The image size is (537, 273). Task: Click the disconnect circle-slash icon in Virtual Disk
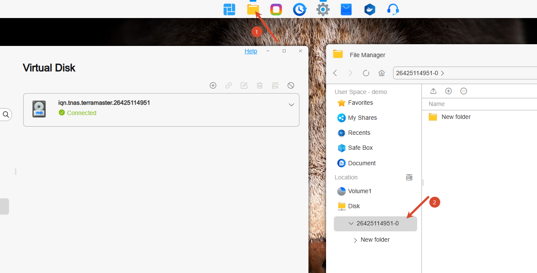point(291,85)
